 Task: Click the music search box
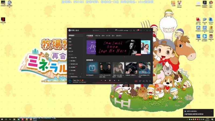(99, 30)
